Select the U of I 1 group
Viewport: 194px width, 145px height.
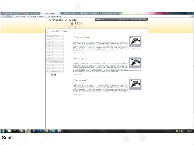tap(55, 39)
